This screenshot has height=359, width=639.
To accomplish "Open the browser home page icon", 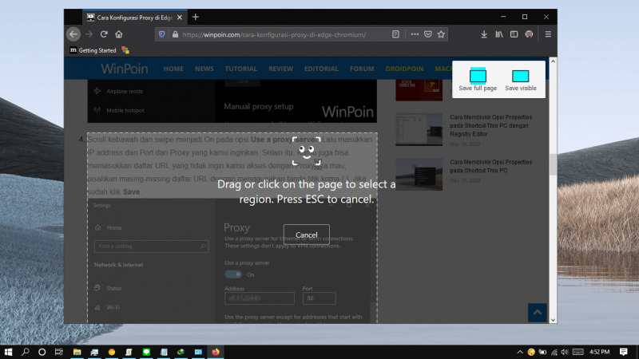I will [118, 34].
